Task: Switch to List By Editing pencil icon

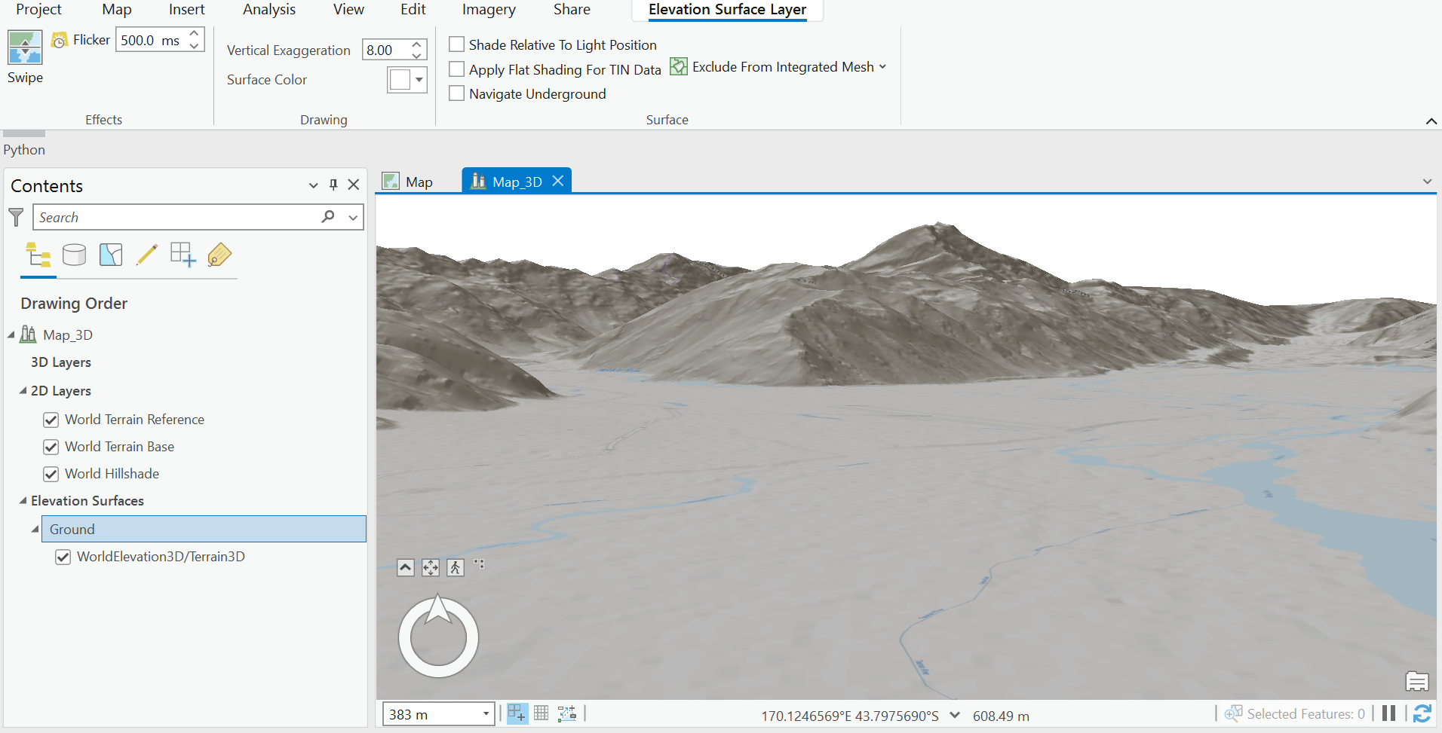Action: pos(147,255)
